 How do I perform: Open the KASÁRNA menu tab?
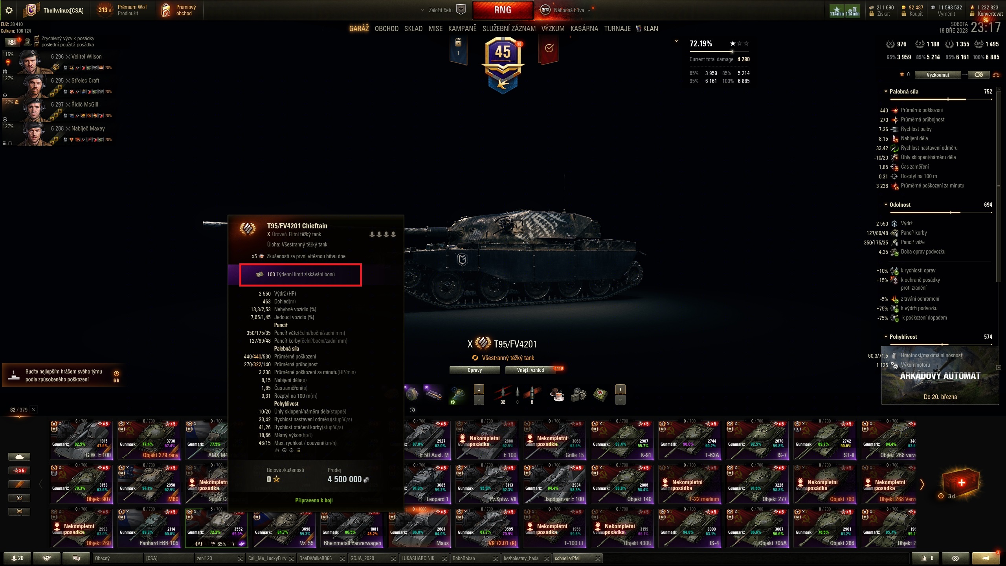[x=584, y=29]
